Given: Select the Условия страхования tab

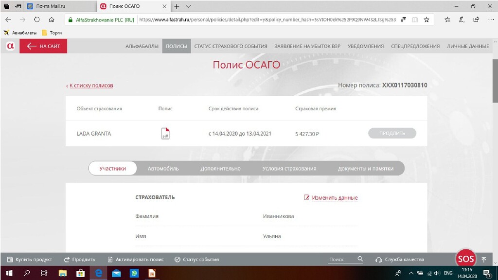Looking at the screenshot, I should pos(289,168).
